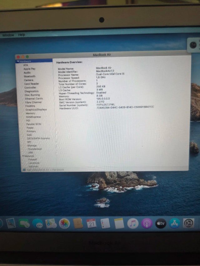Screen dimensions: 200x266
Task: Select Fibre Channel in the sidebar
Action: click(x=33, y=102)
